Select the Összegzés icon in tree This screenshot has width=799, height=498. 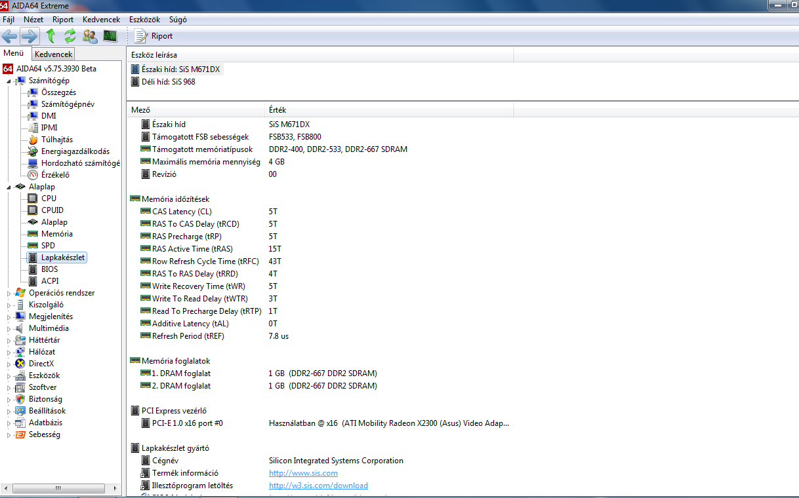(x=33, y=92)
